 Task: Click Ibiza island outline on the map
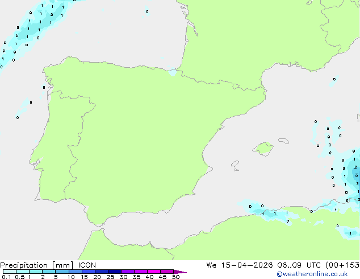[x=235, y=164]
